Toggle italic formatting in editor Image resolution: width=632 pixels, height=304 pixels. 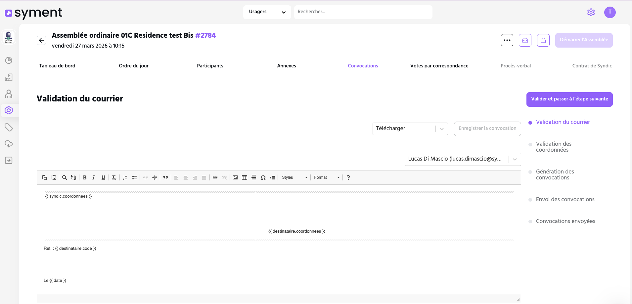click(x=94, y=177)
